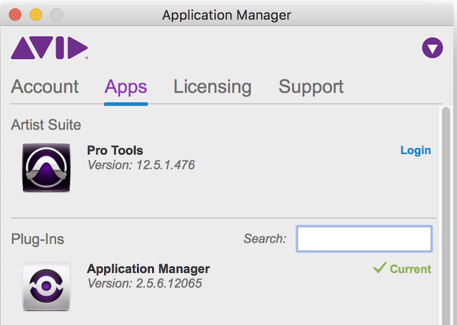
Task: Click the Avid logo
Action: coord(49,48)
